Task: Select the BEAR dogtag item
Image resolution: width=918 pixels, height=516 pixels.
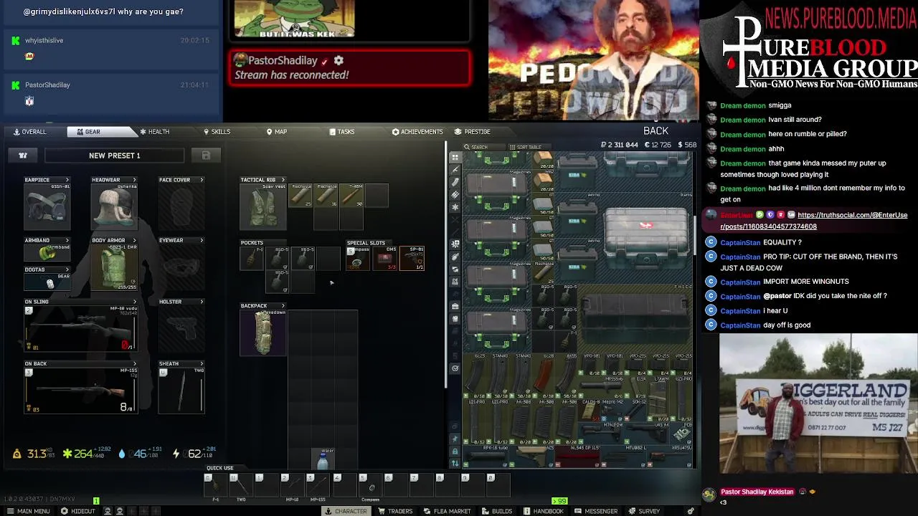Action: tap(47, 282)
